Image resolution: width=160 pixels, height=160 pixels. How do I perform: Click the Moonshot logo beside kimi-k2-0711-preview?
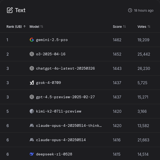(x=32, y=111)
